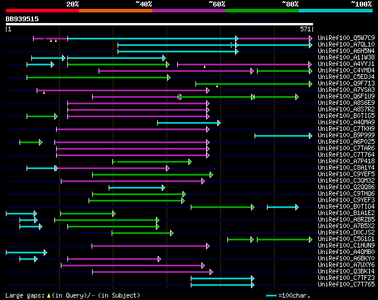The width and height of the screenshot is (378, 300).
Task: Select the UniRef100_A6P025 label
Action: [x=346, y=141]
